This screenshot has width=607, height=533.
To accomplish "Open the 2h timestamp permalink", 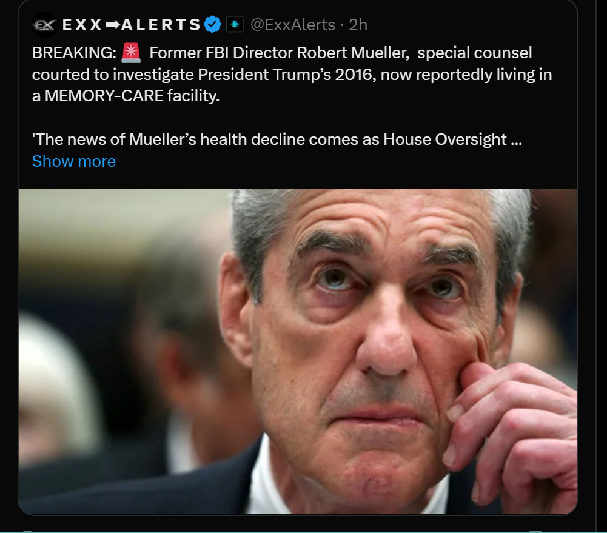I will [x=358, y=25].
